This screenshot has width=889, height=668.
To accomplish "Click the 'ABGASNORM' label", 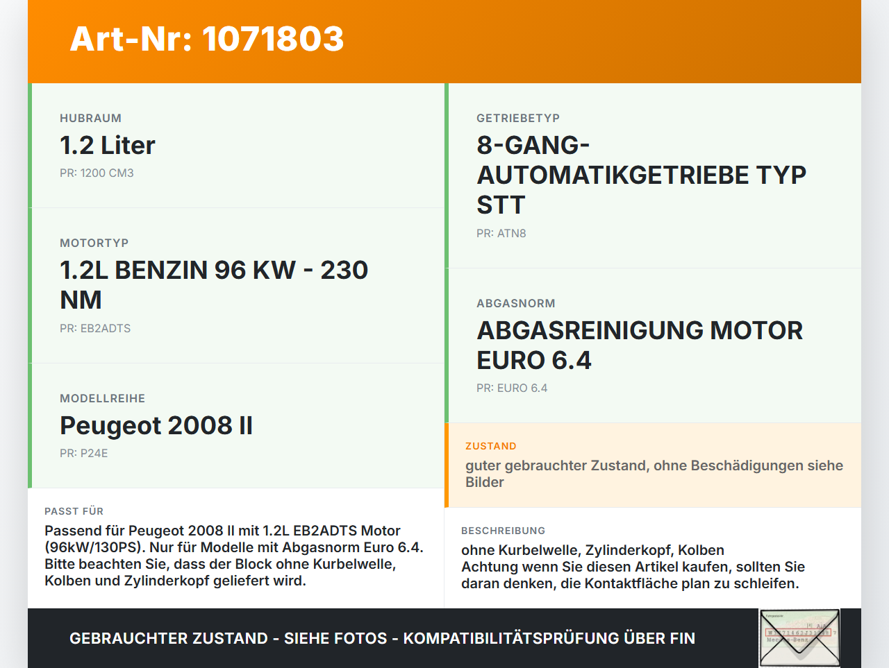I will (x=516, y=303).
